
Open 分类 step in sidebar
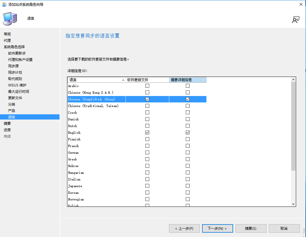coord(11,104)
